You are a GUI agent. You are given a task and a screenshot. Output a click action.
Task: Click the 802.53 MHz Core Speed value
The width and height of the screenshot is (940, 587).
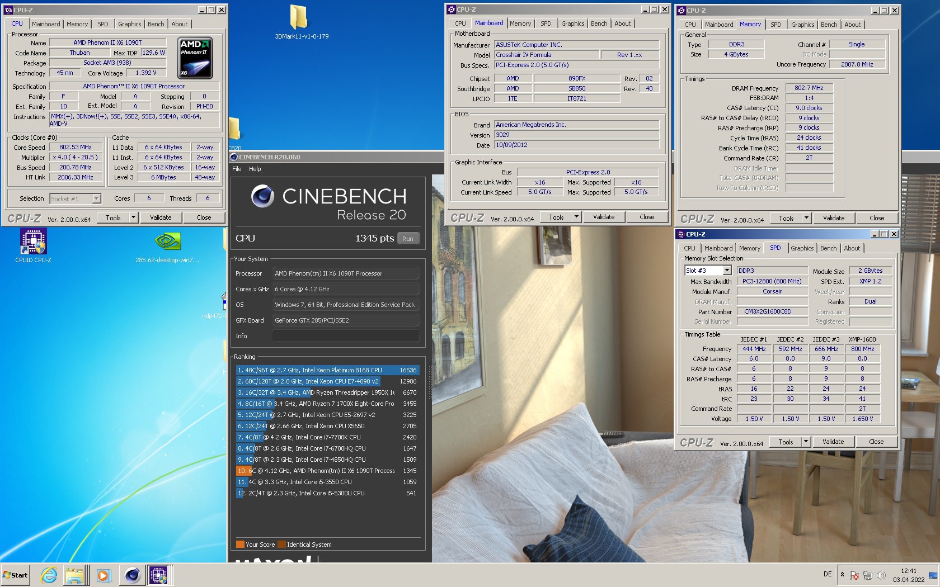point(76,147)
